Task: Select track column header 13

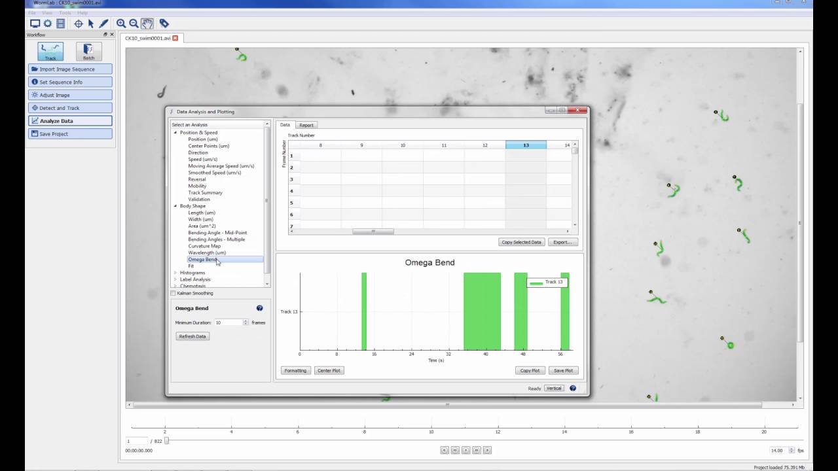Action: click(x=526, y=145)
